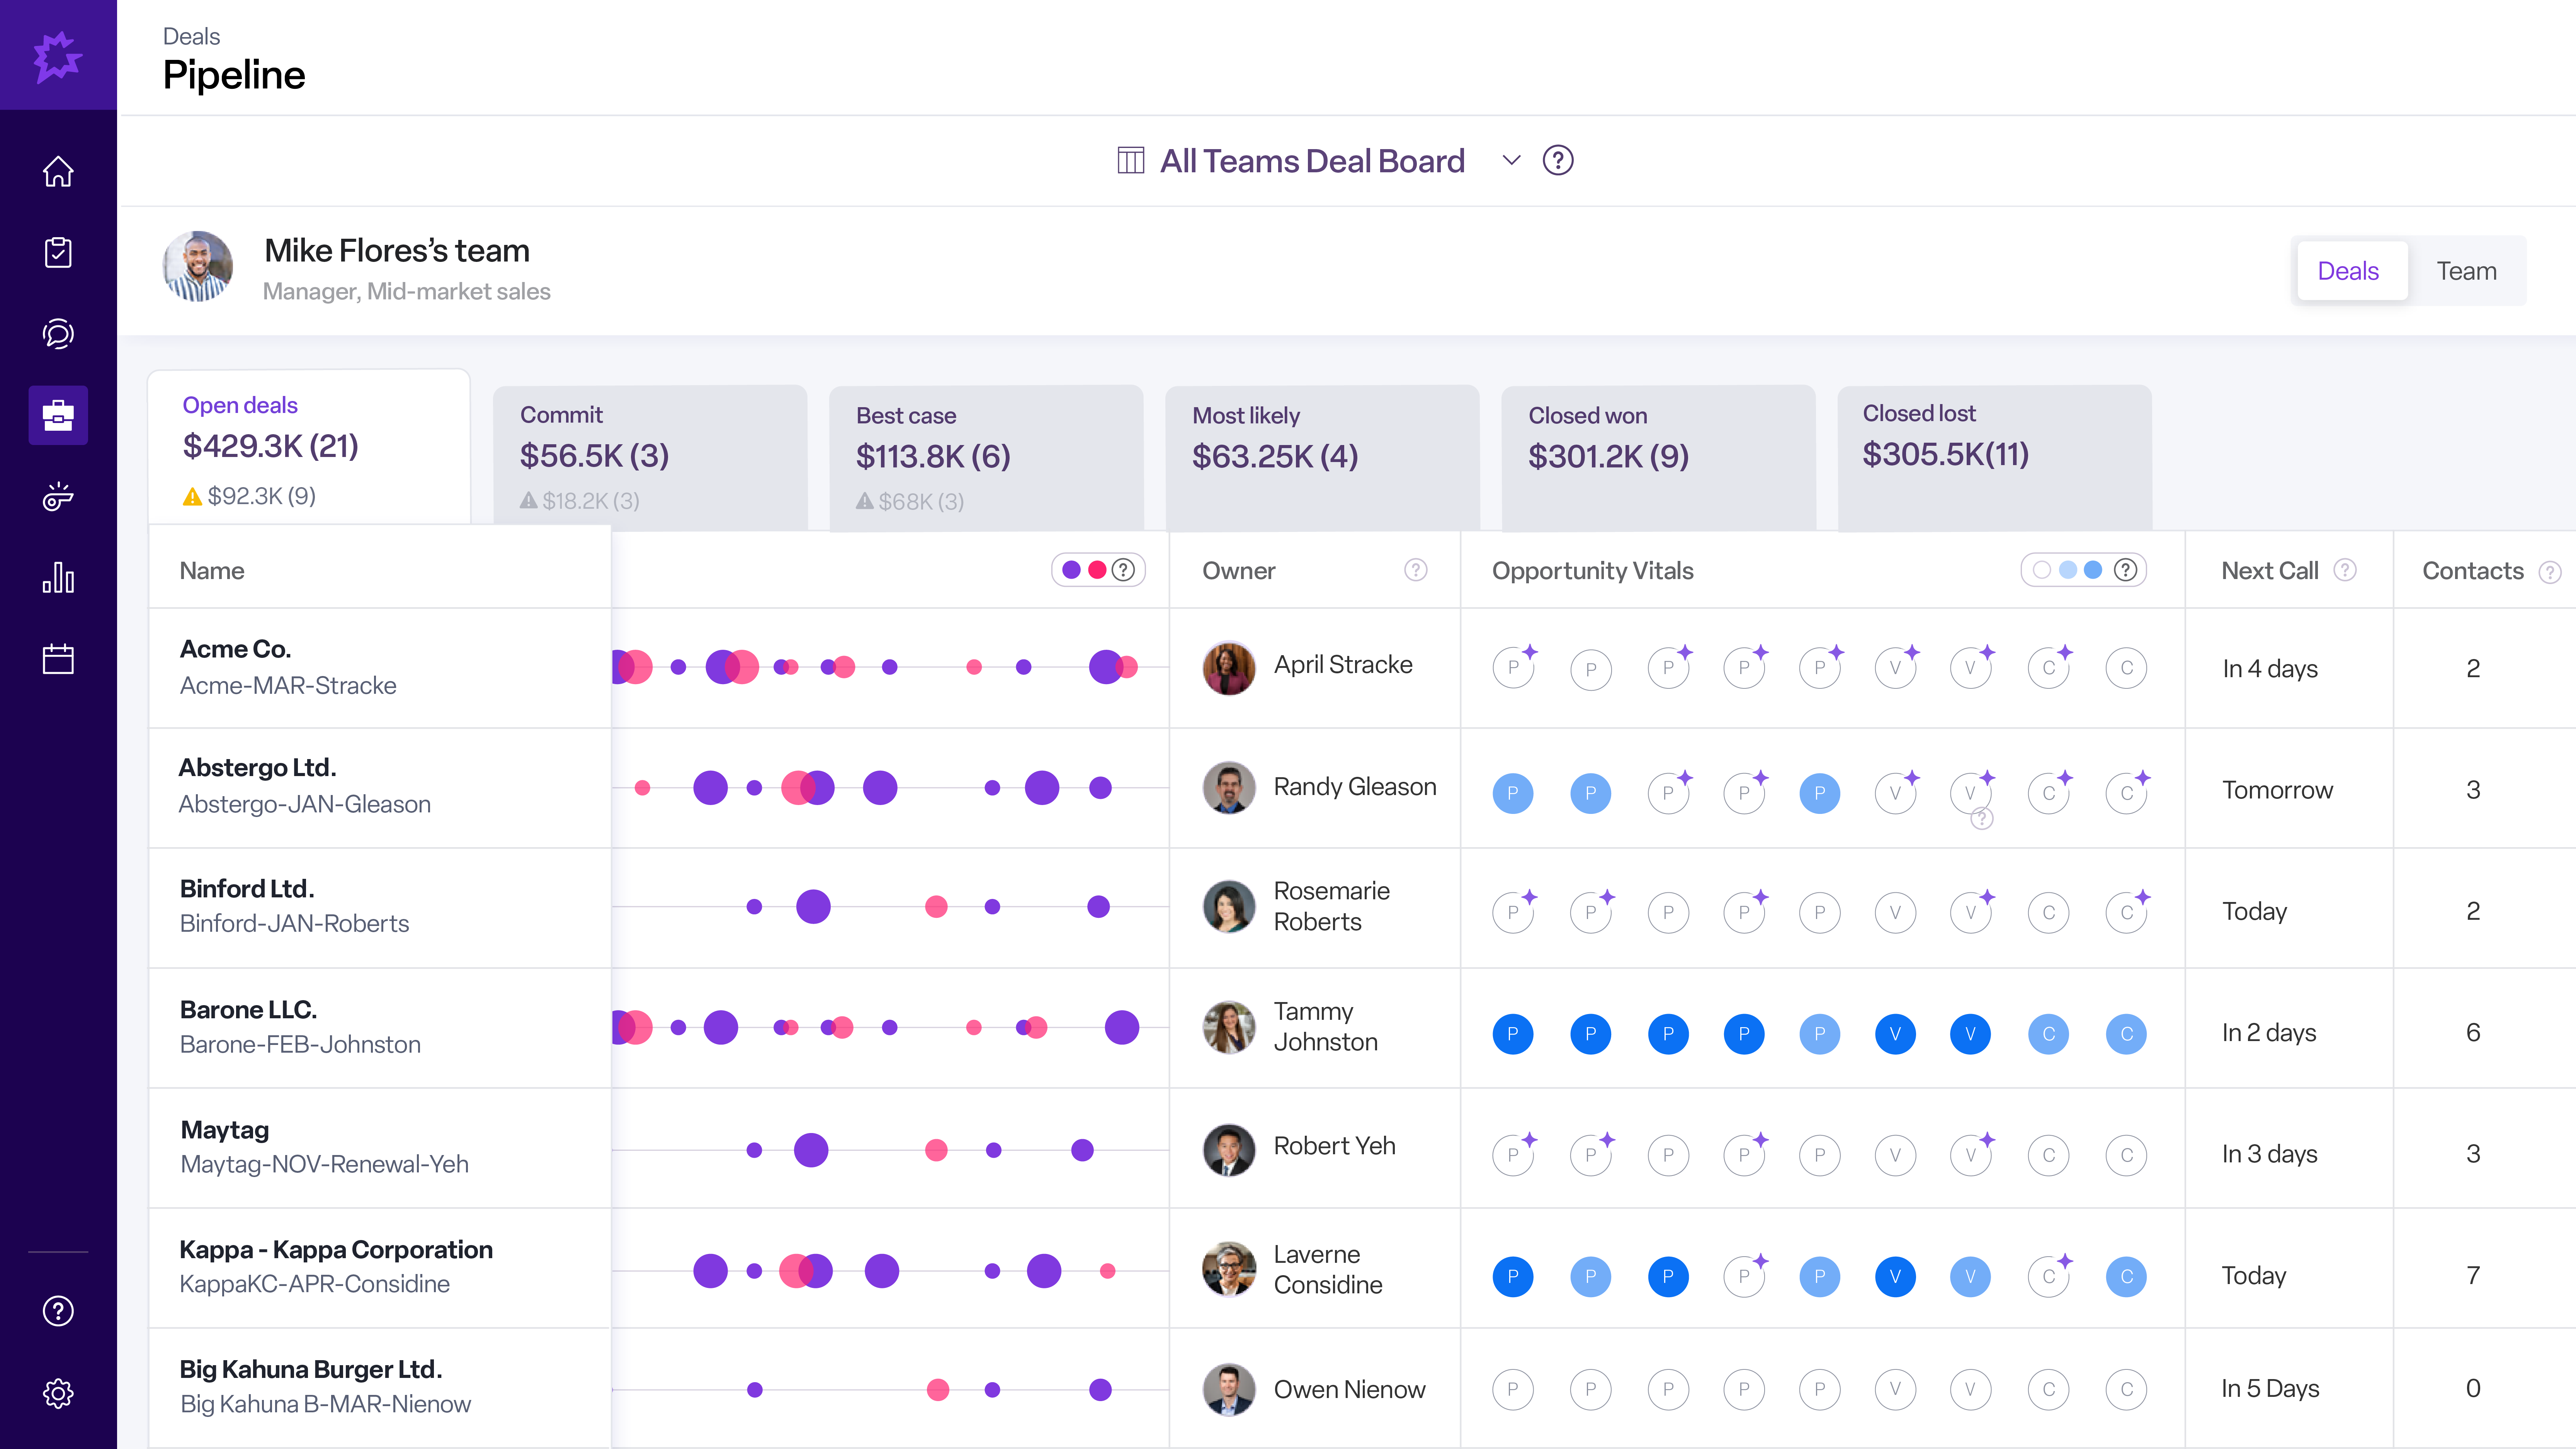Click 'In 5 Days' next call value

(2270, 1389)
